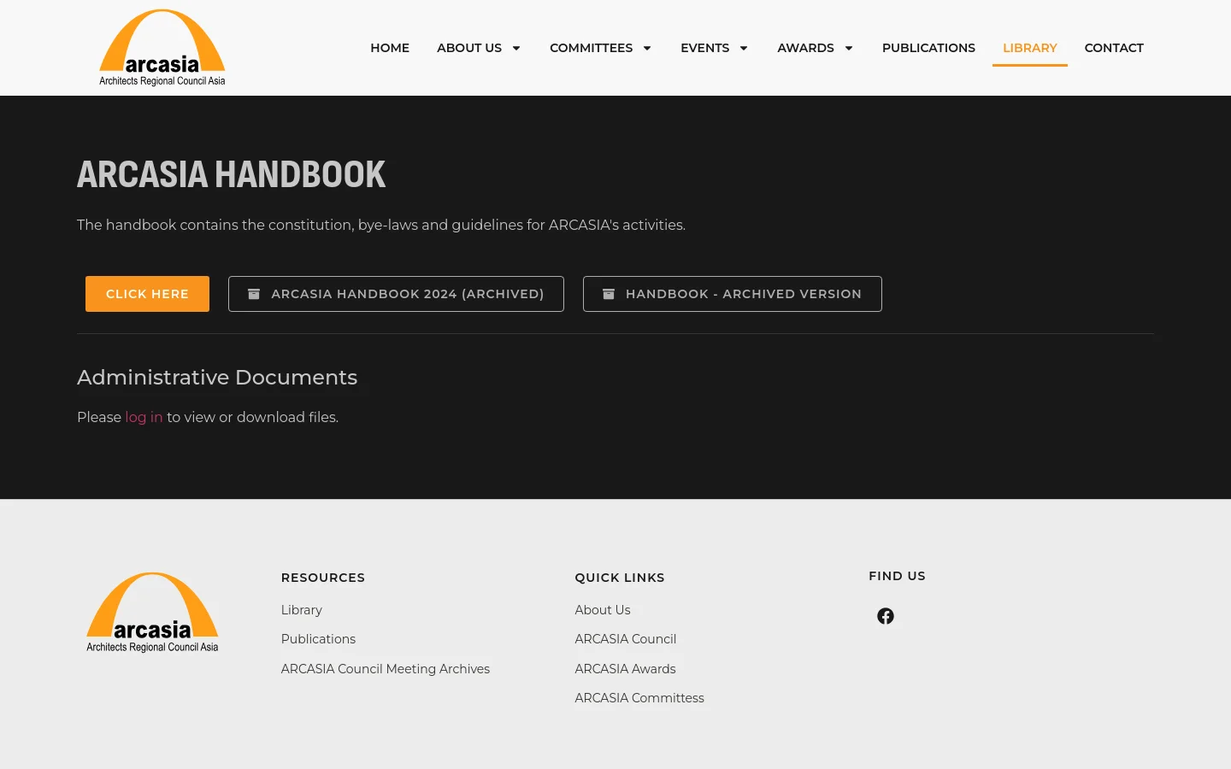Click the handbook description sentence
The image size is (1231, 769).
coord(381,225)
